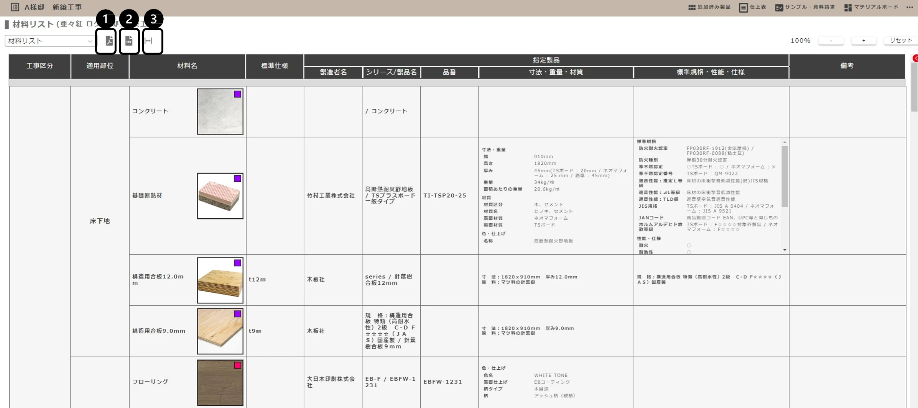Screen dimensions: 918x408
Task: Select the 床下地 section cell
Action: 100,221
